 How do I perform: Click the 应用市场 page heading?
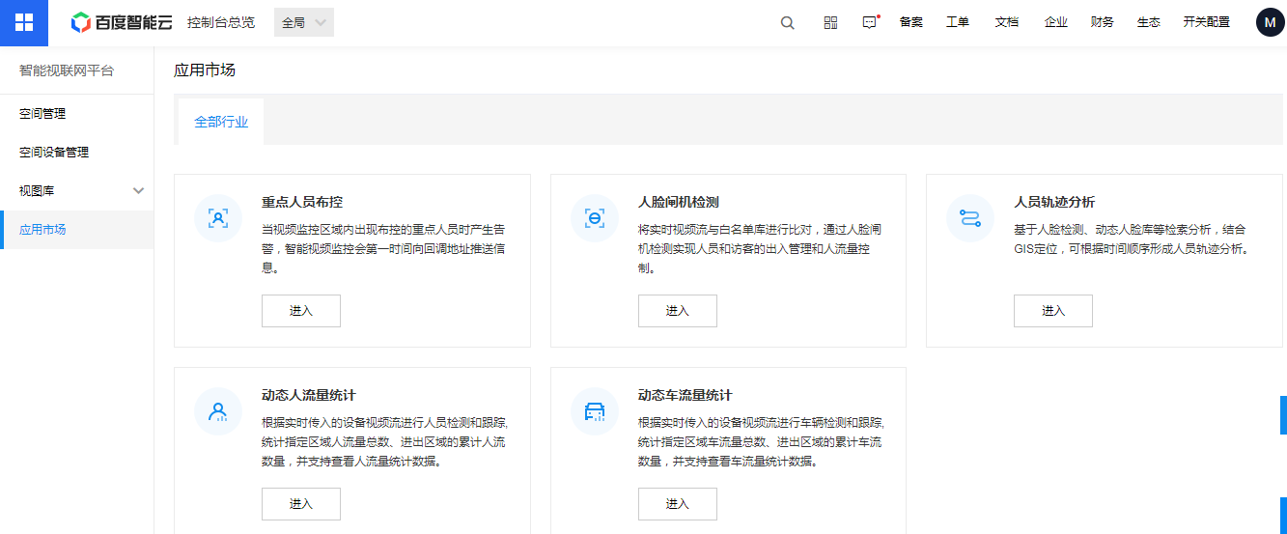(205, 70)
